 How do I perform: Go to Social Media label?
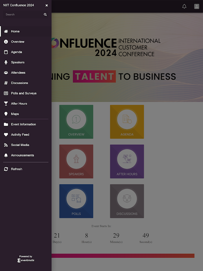(x=20, y=145)
